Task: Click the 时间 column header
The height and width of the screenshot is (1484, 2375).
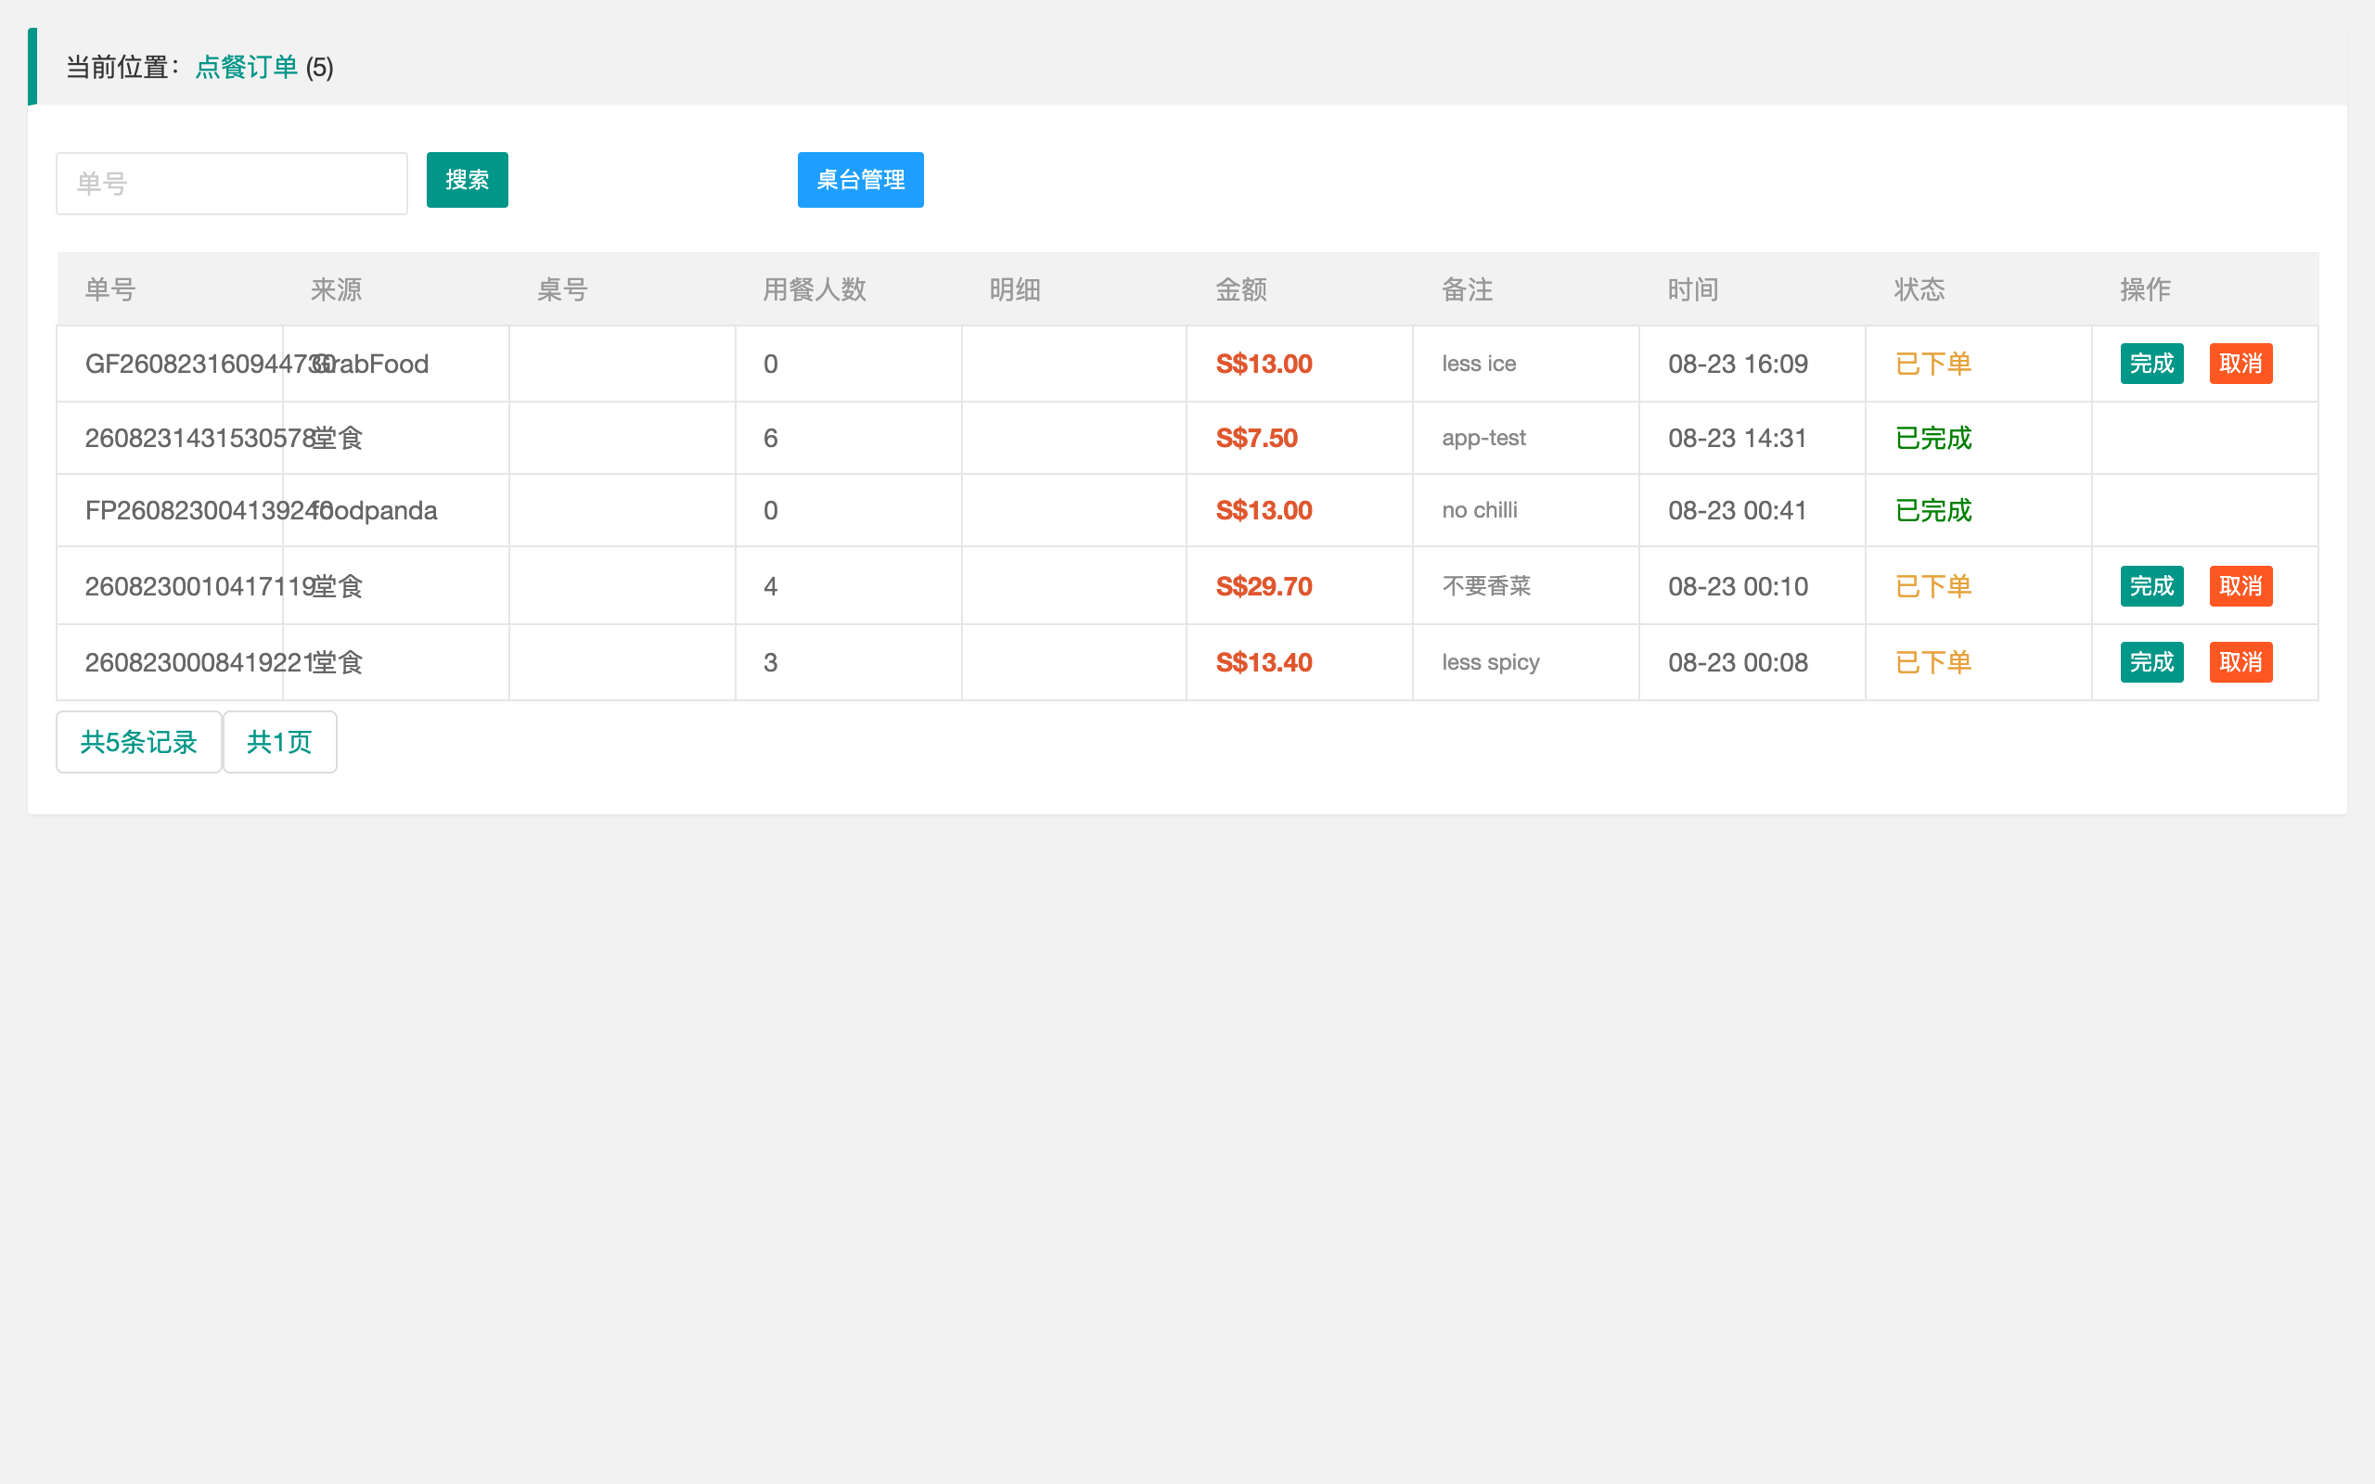Action: pos(1694,289)
